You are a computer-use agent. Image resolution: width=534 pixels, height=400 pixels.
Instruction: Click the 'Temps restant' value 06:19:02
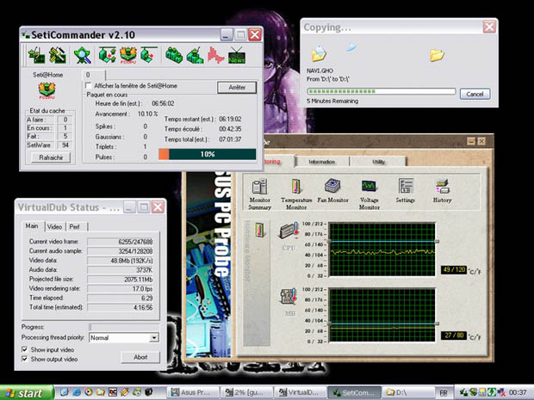pos(230,119)
